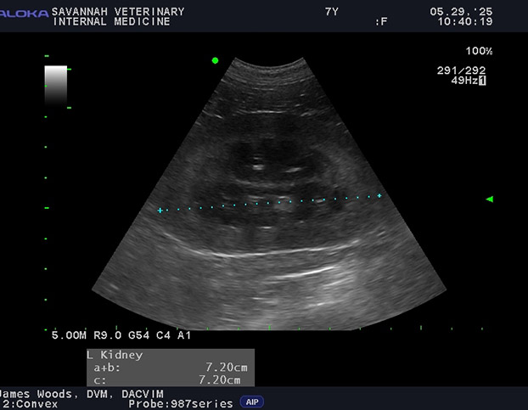Screen dimensions: 528x410
Task: Click the 2:Convex probe type label
Action: [x=31, y=404]
